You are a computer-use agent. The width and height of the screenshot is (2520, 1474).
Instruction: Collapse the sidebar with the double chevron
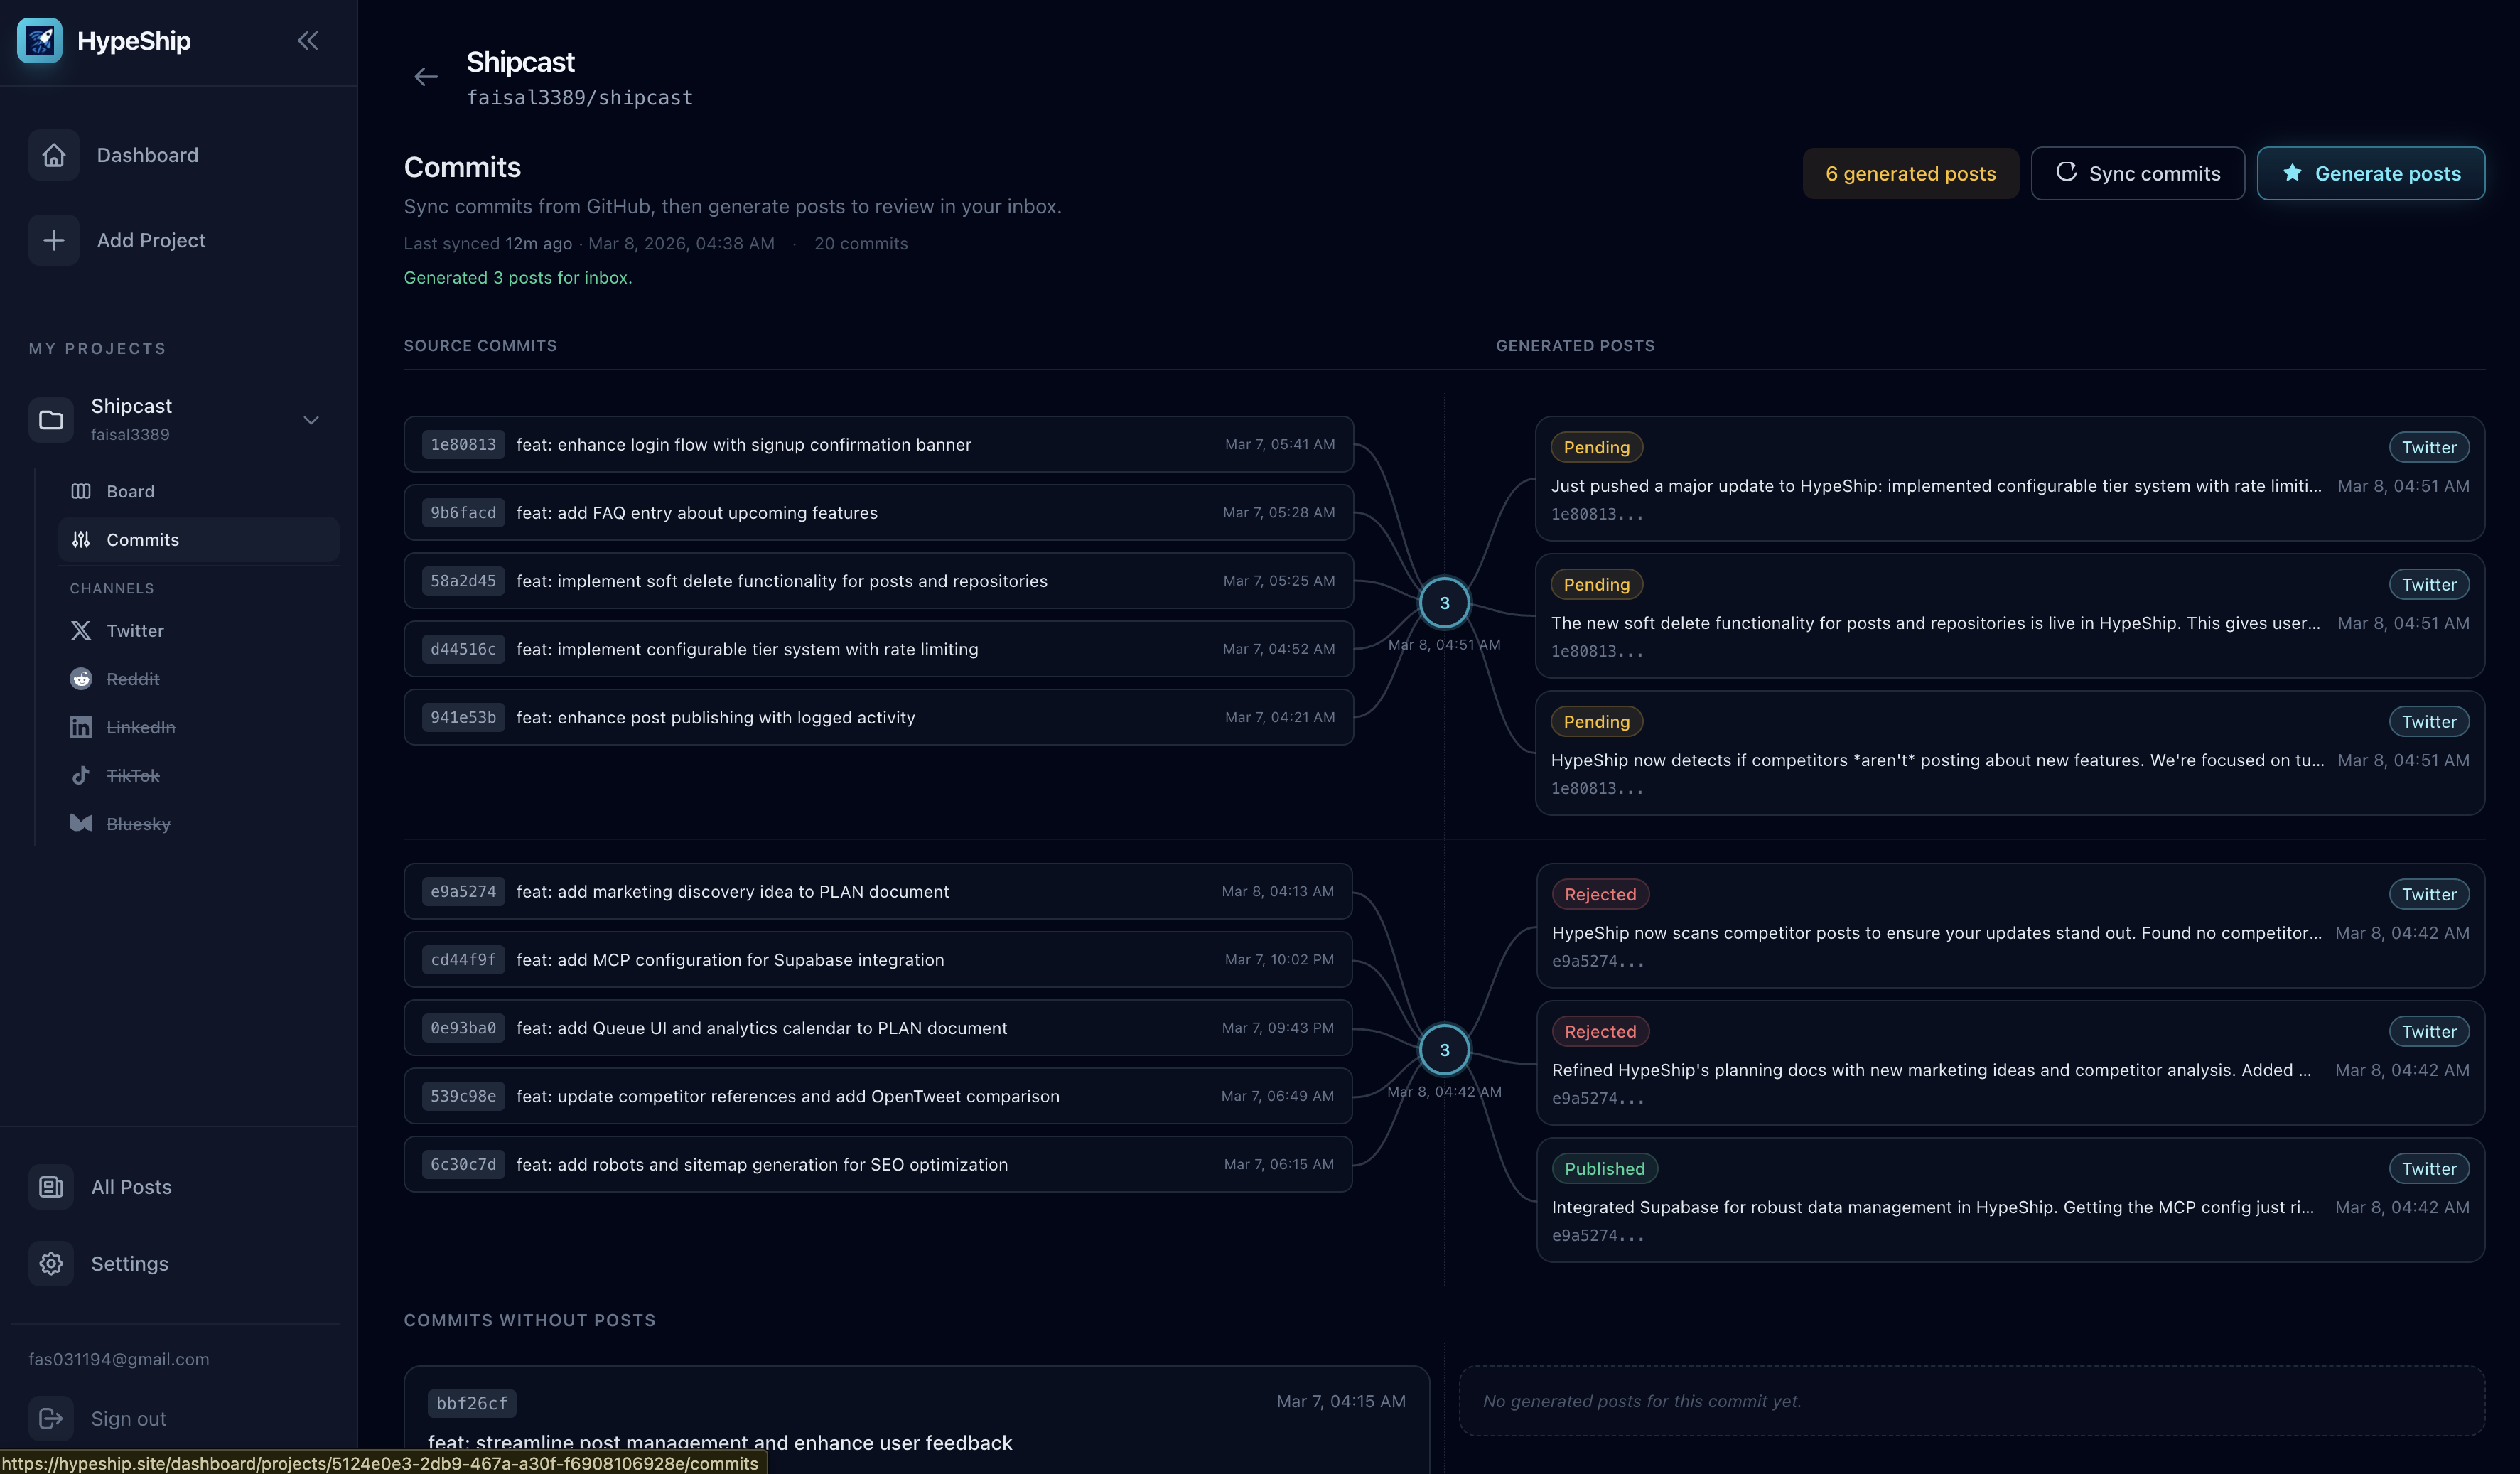[x=308, y=40]
